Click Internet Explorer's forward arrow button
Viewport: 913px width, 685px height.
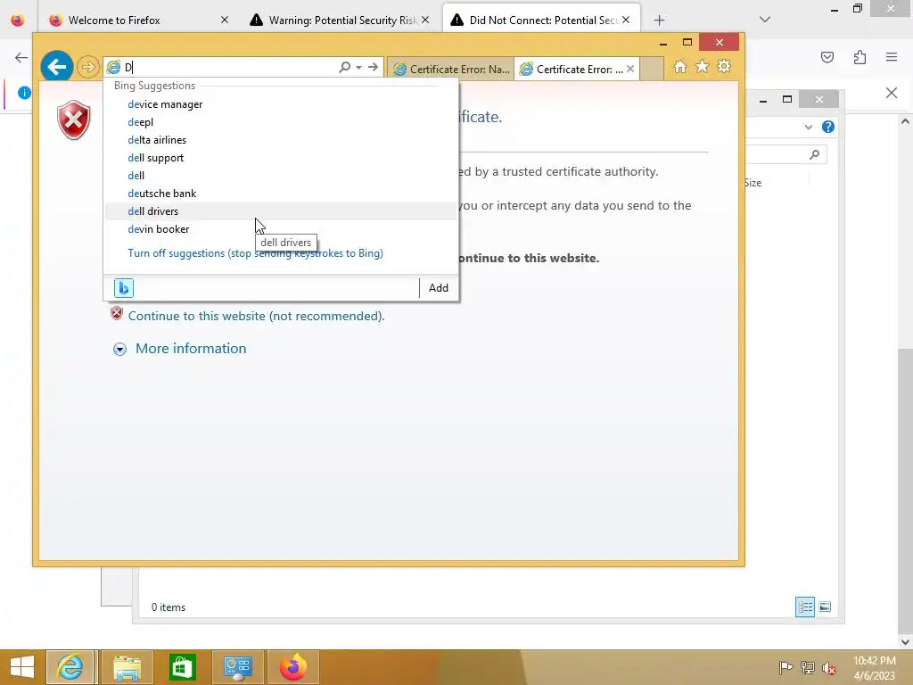tap(88, 67)
